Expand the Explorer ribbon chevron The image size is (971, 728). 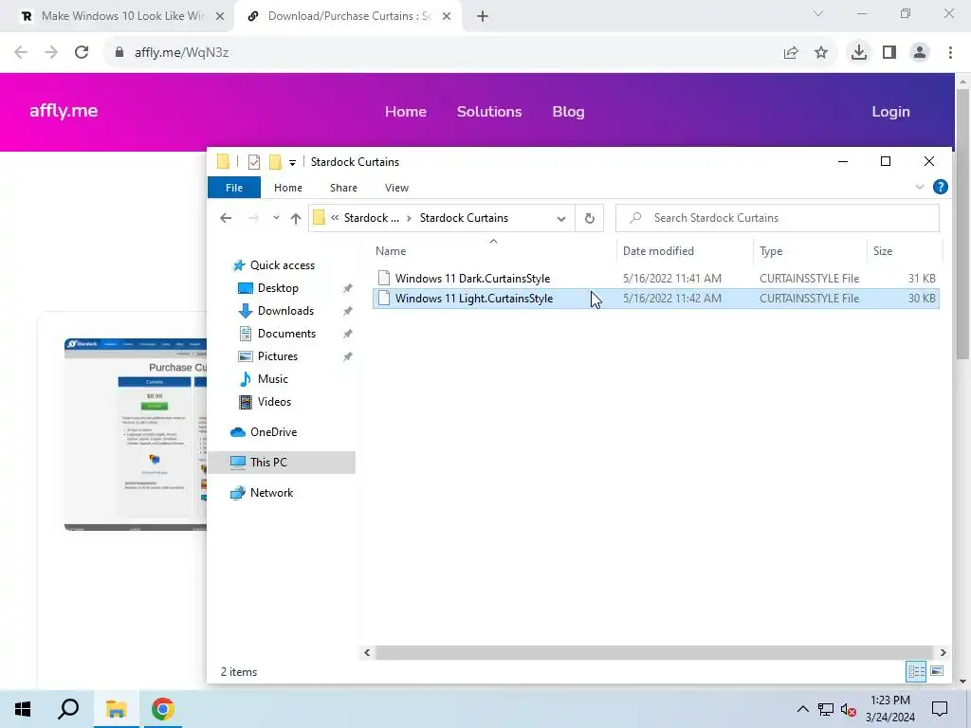coord(920,187)
